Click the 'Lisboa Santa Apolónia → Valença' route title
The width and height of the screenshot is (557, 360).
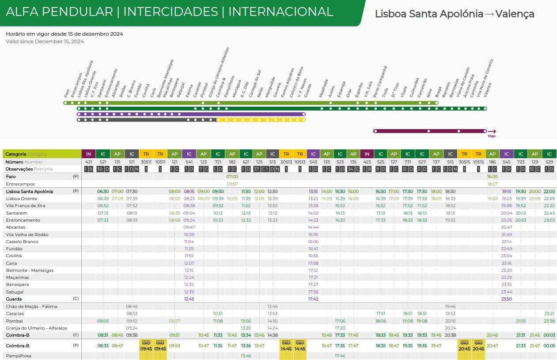(455, 14)
